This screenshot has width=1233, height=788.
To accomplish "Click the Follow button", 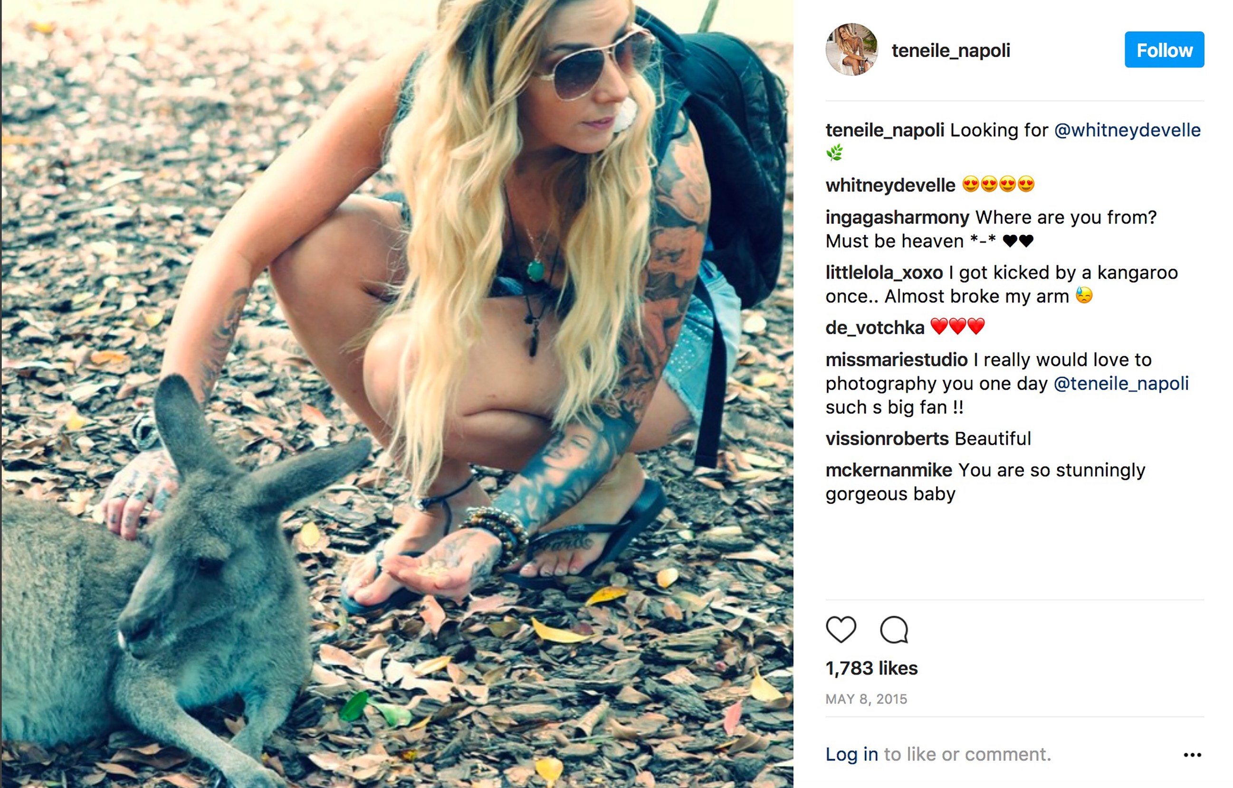I will [x=1164, y=50].
